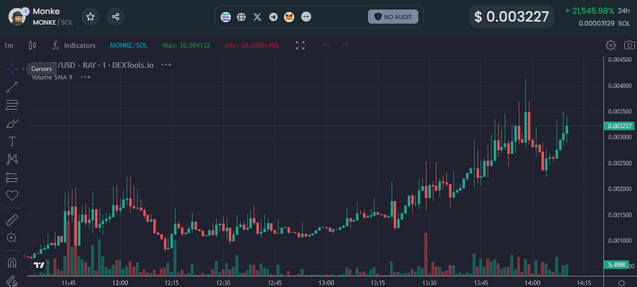Viewport: 637px width, 287px height.
Task: Redo the last chart action
Action: (x=345, y=46)
